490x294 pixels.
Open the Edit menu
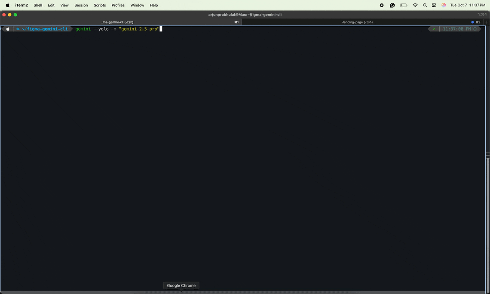pos(51,5)
